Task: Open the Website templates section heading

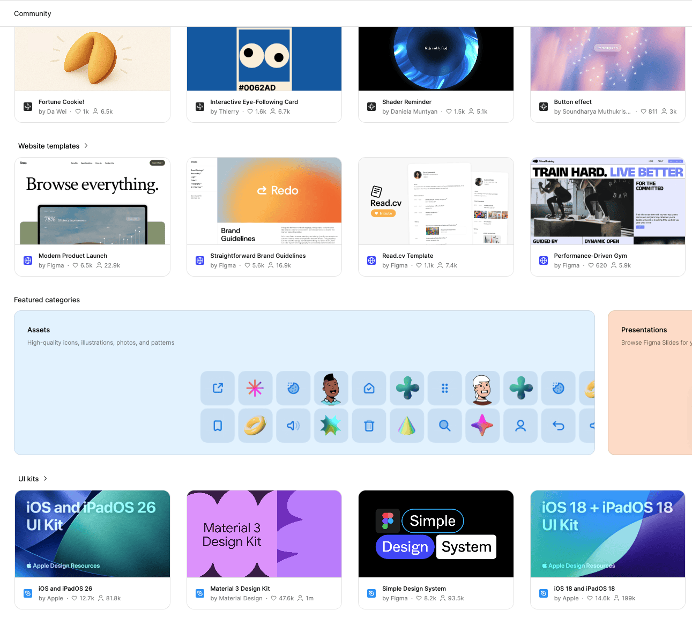Action: click(x=49, y=146)
